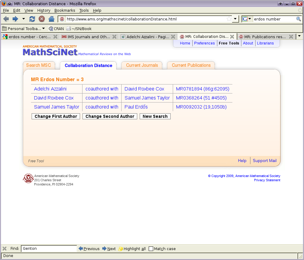Switch to the 'Adelchi Azzalini - Pagi...' tab

click(x=145, y=37)
